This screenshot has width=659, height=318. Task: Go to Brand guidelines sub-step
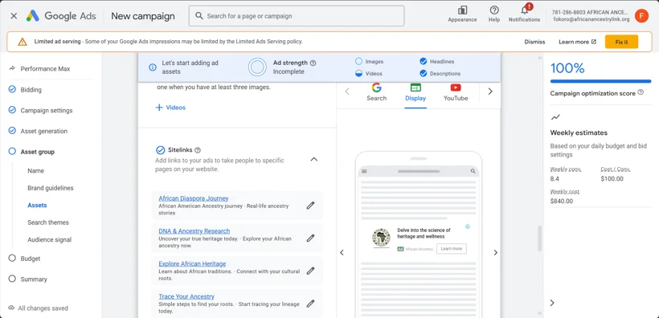[x=51, y=188]
